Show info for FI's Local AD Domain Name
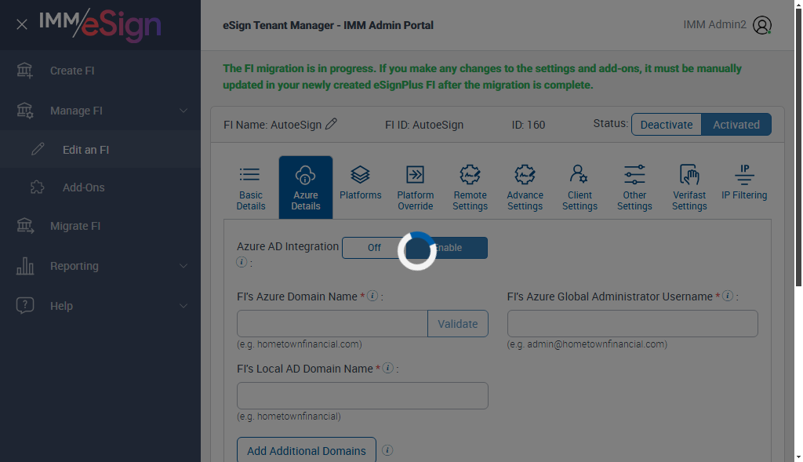Image resolution: width=803 pixels, height=462 pixels. 387,368
